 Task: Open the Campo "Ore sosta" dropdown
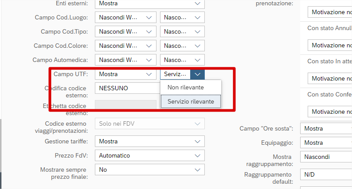[326, 129]
